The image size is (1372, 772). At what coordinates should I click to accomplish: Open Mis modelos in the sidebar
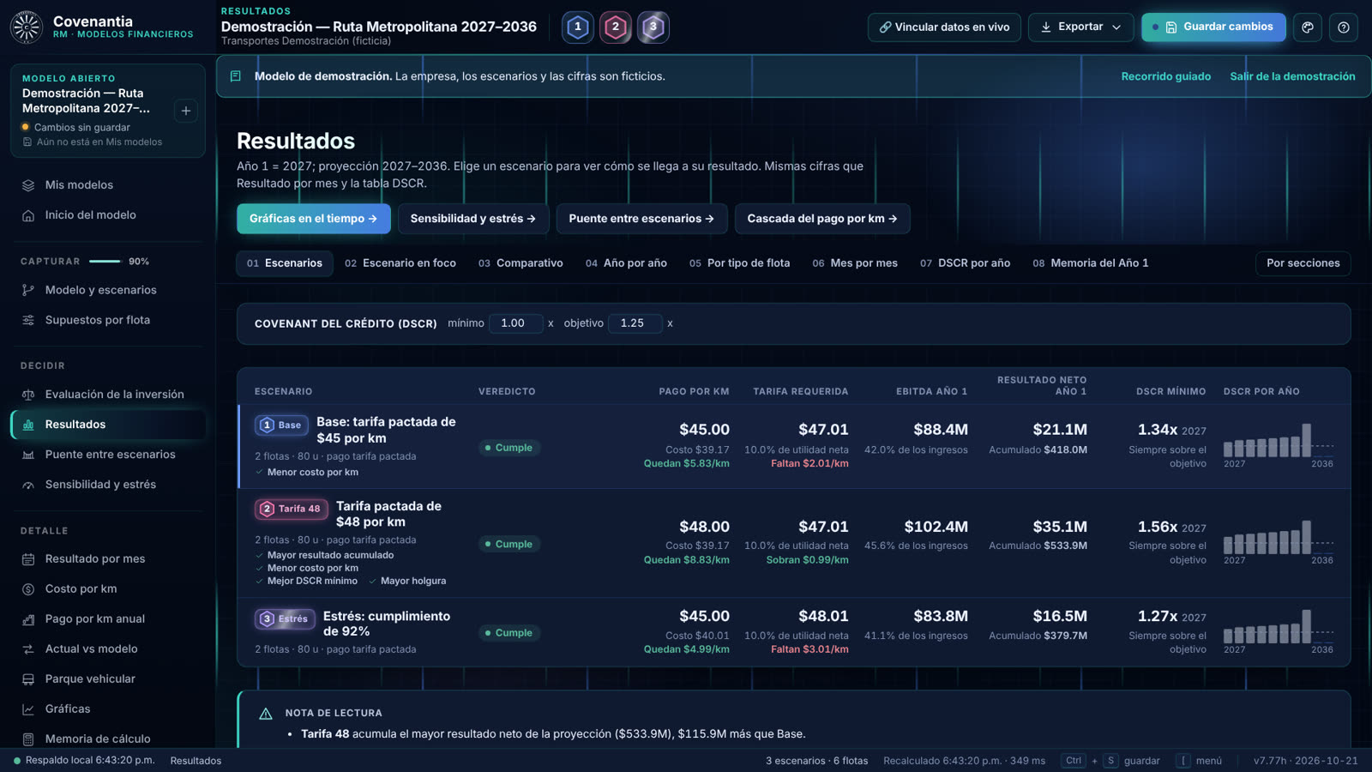pyautogui.click(x=108, y=185)
